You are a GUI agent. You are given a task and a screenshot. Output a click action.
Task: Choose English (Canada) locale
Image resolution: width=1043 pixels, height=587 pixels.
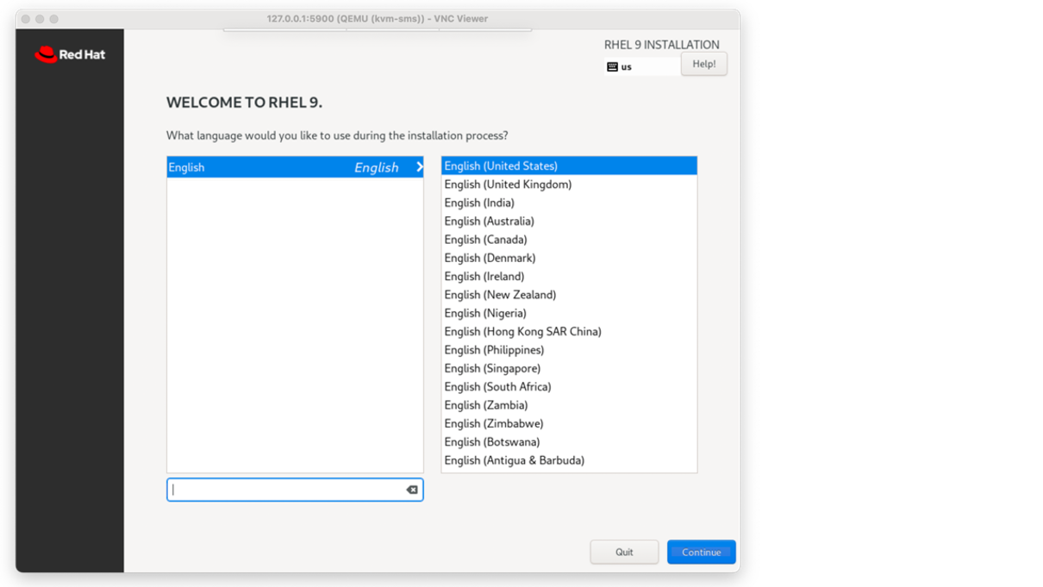click(485, 240)
